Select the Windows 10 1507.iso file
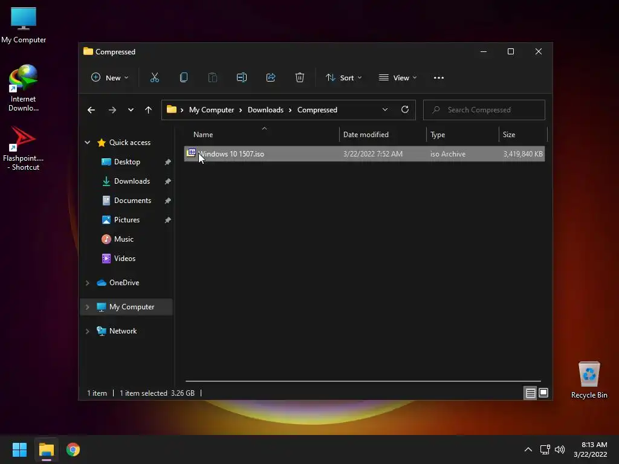619x464 pixels. (x=365, y=154)
